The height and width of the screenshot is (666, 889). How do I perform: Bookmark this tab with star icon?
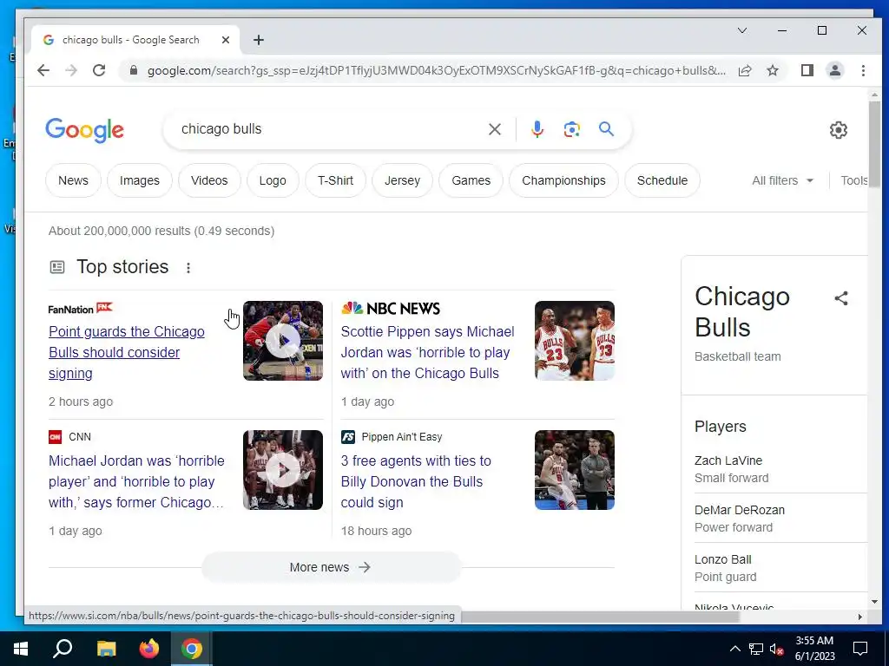click(772, 70)
